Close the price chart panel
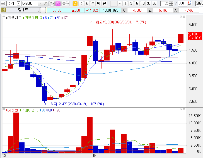Viewport: 203px width, 158px height. point(184,17)
